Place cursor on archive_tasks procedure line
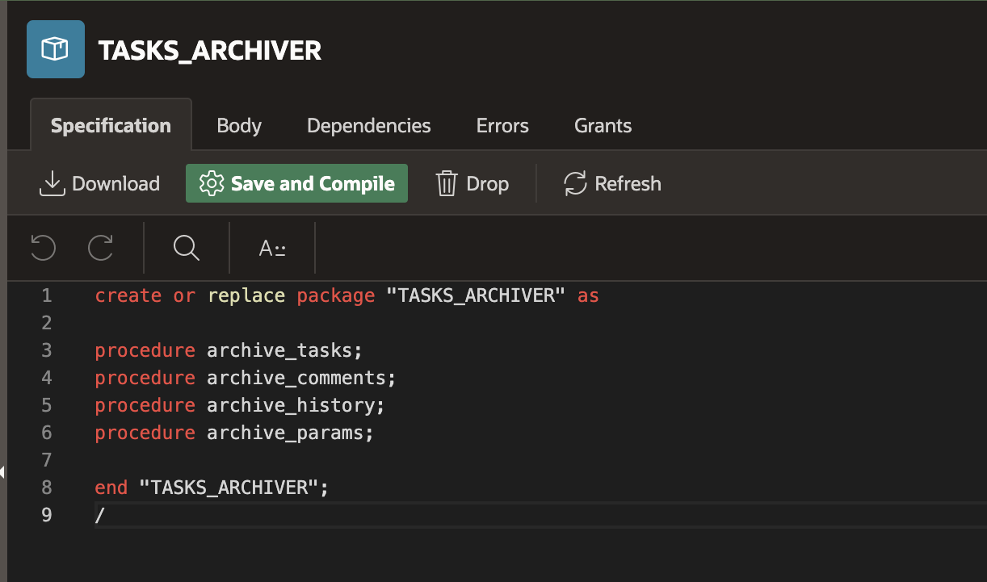This screenshot has height=582, width=987. click(279, 350)
